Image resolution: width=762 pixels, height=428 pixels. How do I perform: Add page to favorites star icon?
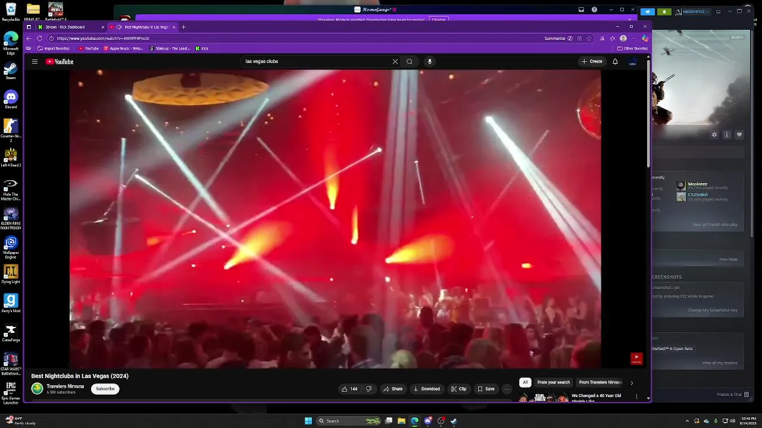(589, 38)
